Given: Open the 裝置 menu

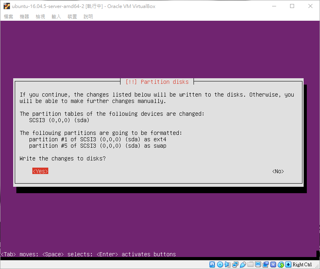Looking at the screenshot, I should click(x=72, y=16).
